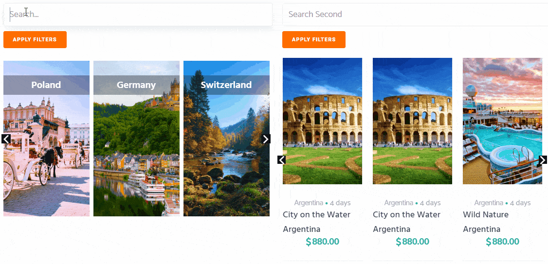Click left Apply Filters button
Image resolution: width=548 pixels, height=264 pixels.
point(35,39)
